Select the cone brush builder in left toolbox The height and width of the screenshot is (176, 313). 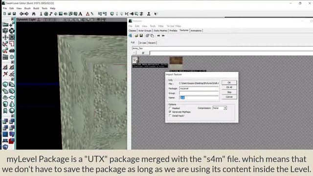(12, 104)
